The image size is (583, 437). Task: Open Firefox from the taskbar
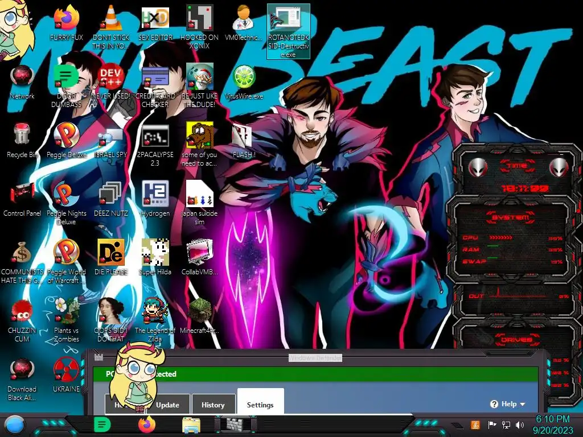[147, 424]
